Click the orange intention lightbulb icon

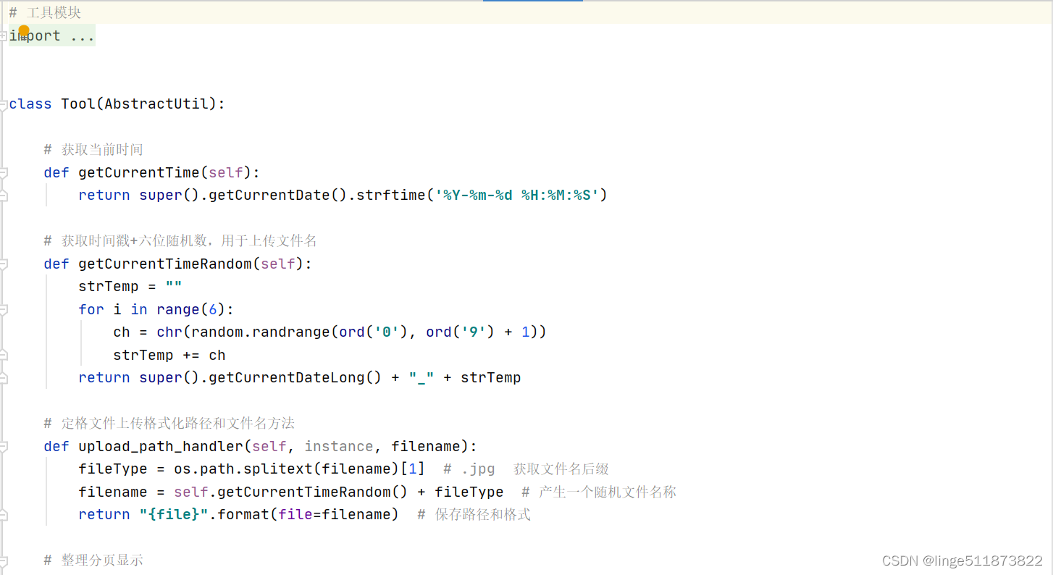click(x=23, y=30)
